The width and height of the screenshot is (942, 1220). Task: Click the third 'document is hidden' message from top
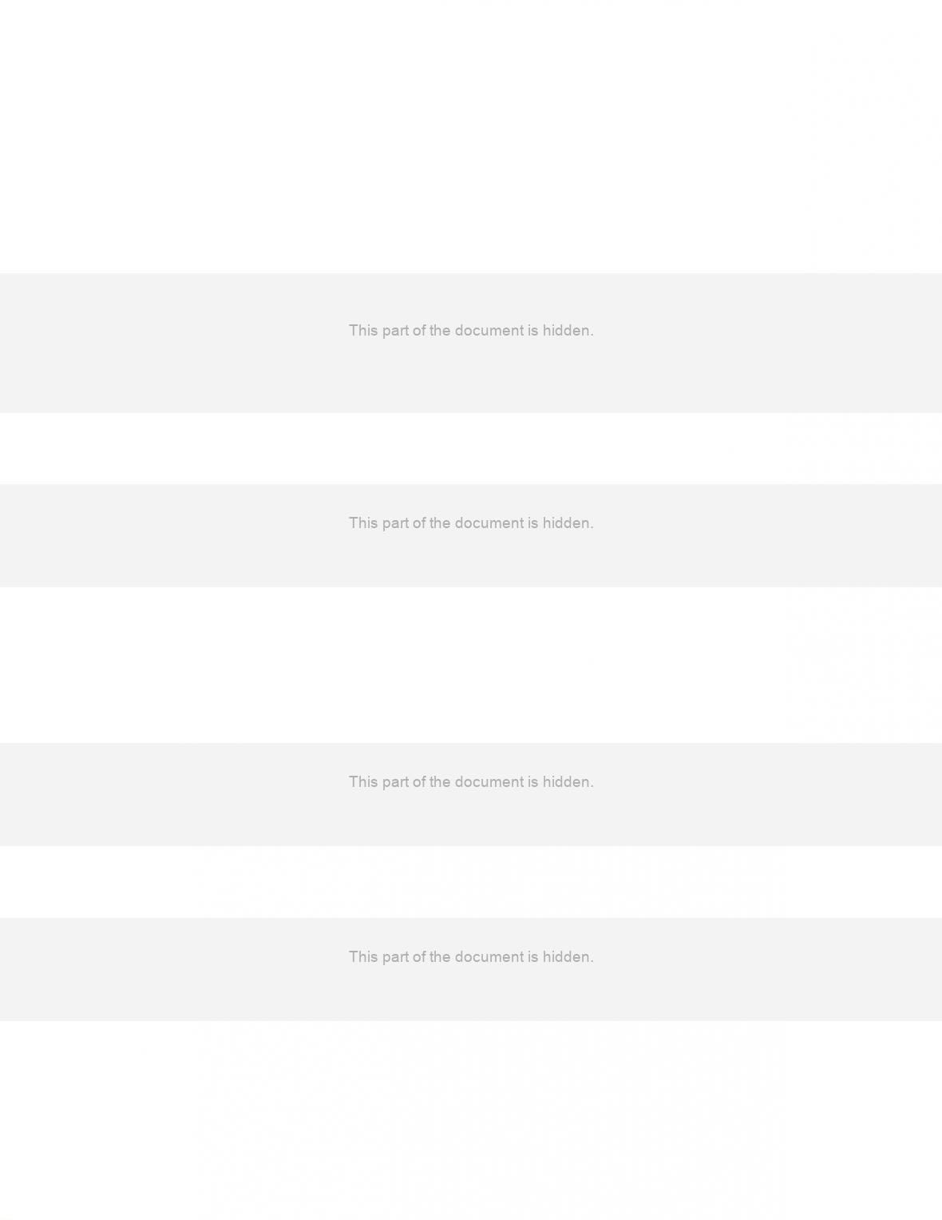471,781
